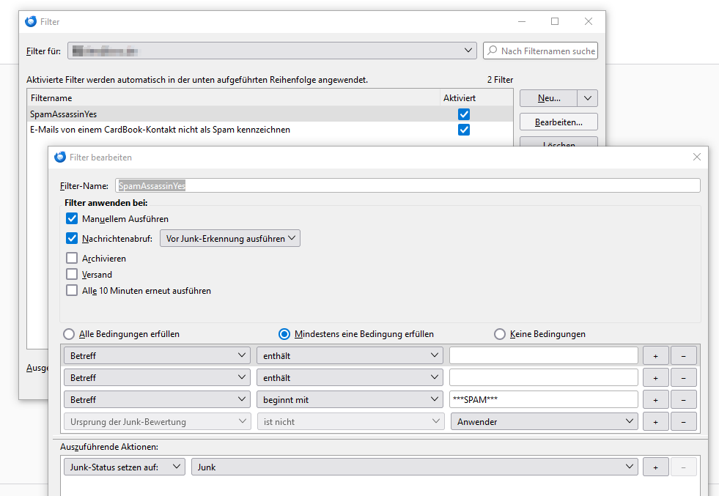Click the Neu... button

coord(548,98)
